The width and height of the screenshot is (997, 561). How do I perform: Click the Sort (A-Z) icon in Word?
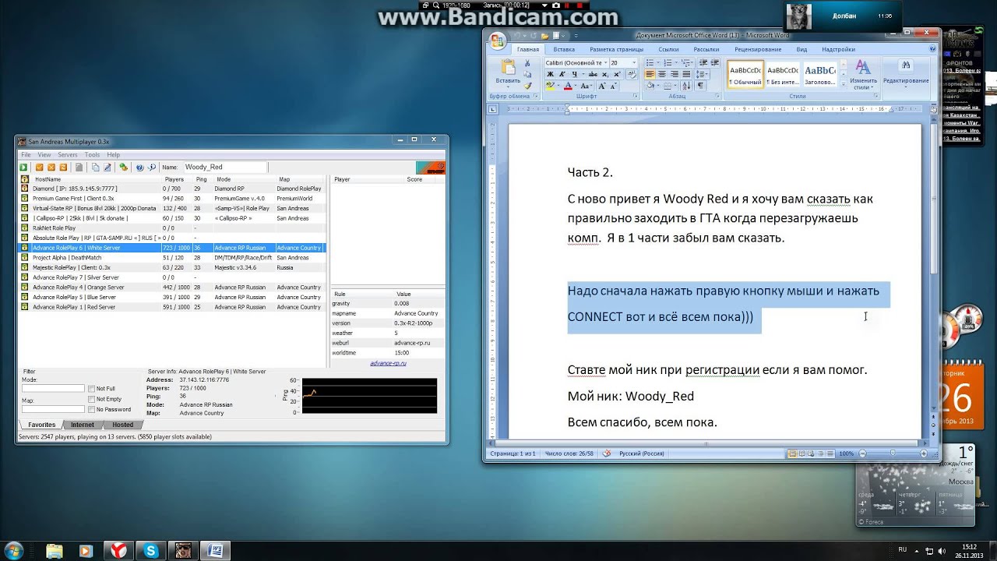(686, 86)
